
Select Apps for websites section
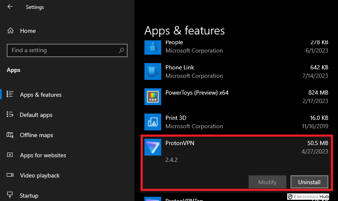(43, 155)
